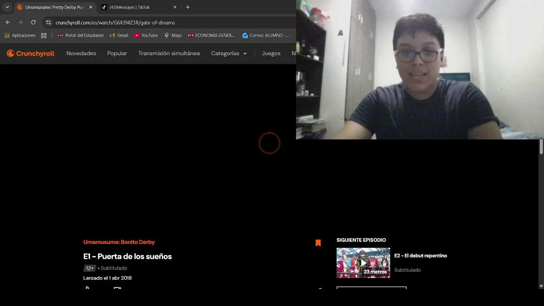Image resolution: width=544 pixels, height=306 pixels.
Task: Click the 12+ age rating badge
Action: tap(90, 268)
